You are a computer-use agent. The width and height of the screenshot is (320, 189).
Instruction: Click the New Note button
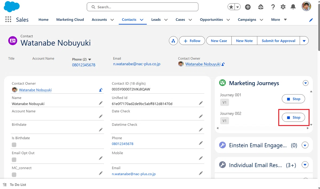[244, 41]
